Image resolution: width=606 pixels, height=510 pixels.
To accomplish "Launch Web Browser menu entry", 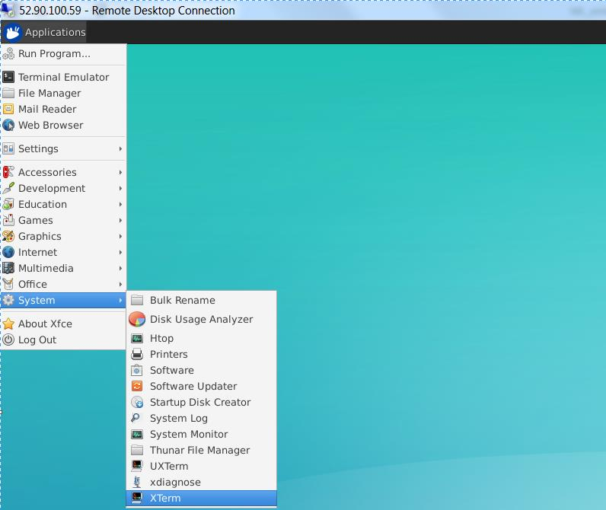I will [63, 125].
